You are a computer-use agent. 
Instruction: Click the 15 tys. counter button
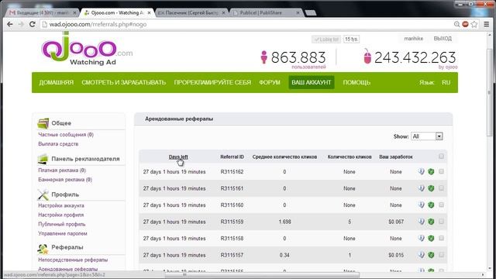pyautogui.click(x=351, y=40)
